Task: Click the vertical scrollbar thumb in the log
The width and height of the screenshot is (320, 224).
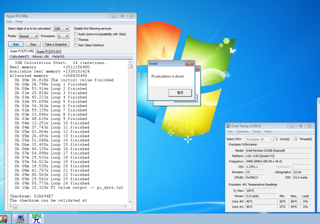Action: tap(130, 66)
